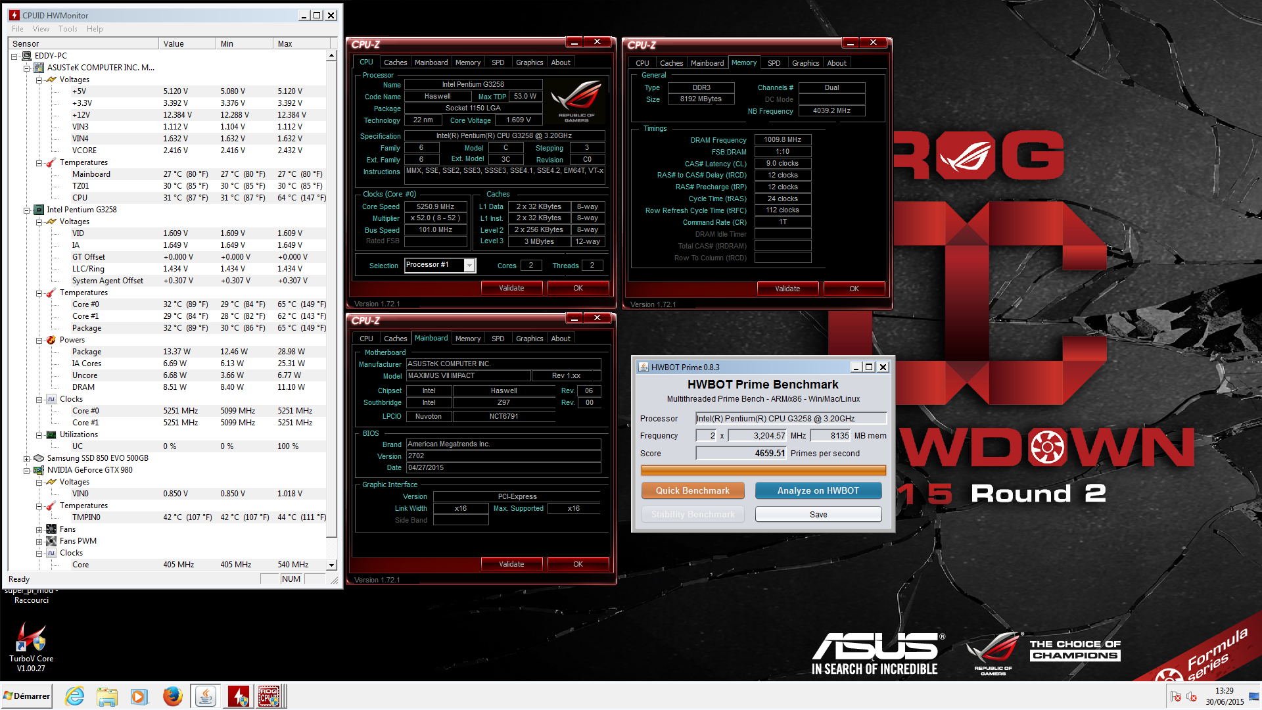Screen dimensions: 1262x710
Task: Launch Firefox from the taskbar
Action: pyautogui.click(x=173, y=696)
